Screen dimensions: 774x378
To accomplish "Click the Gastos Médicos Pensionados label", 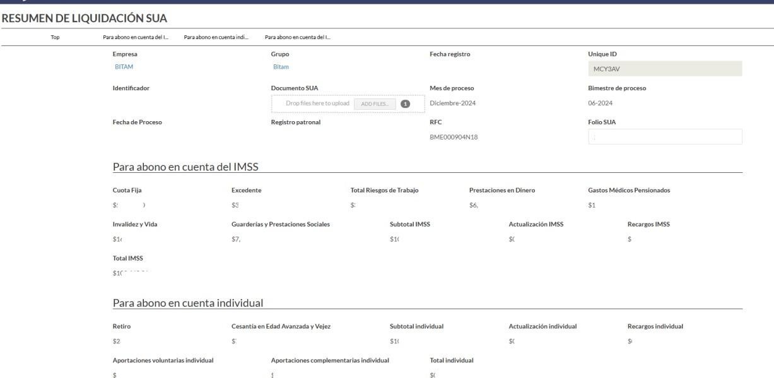I will 630,191.
